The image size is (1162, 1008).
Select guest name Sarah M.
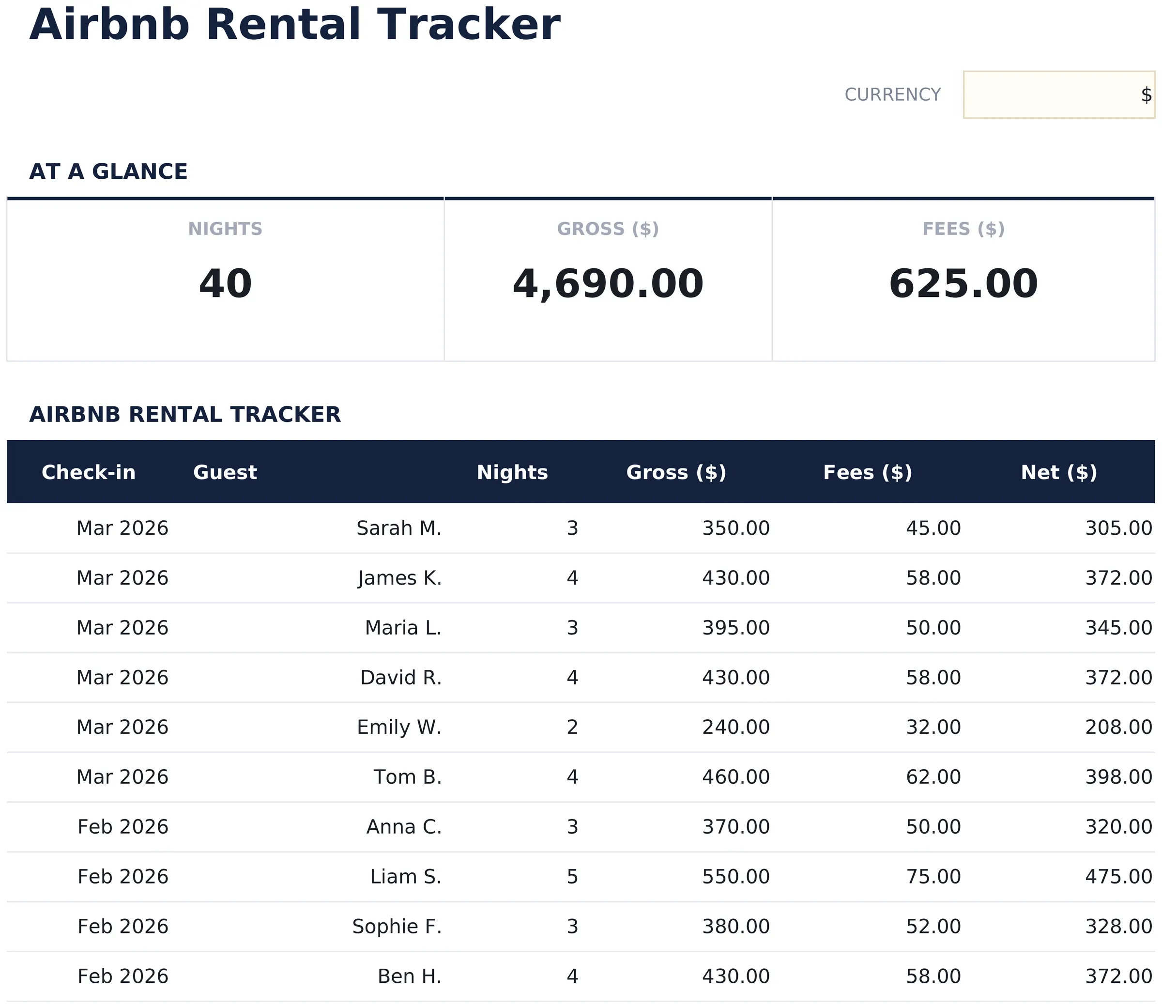pos(399,528)
